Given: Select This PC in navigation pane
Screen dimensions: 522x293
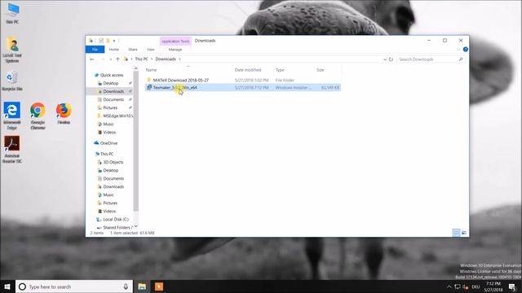Looking at the screenshot, I should (107, 154).
